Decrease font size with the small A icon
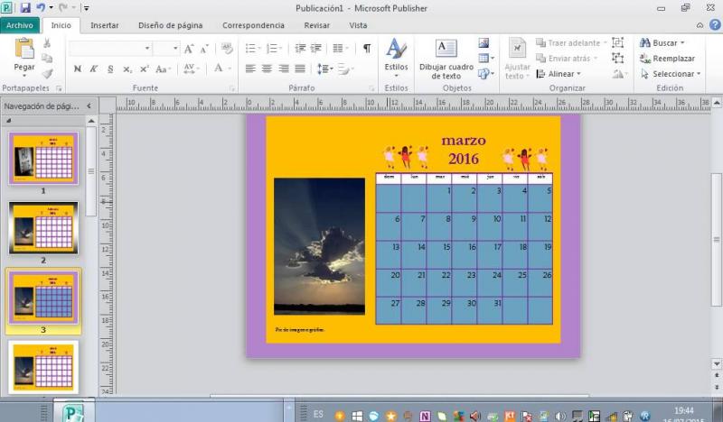 [204, 49]
